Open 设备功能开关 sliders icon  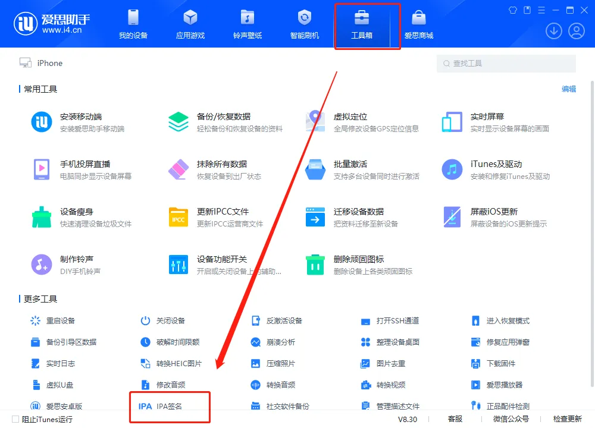[x=178, y=265]
